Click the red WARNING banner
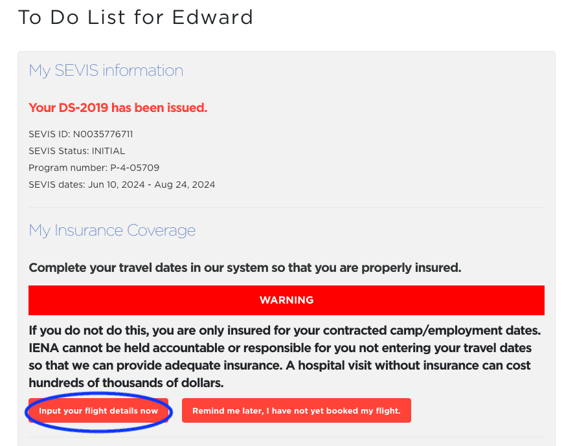This screenshot has width=575, height=446. point(286,300)
